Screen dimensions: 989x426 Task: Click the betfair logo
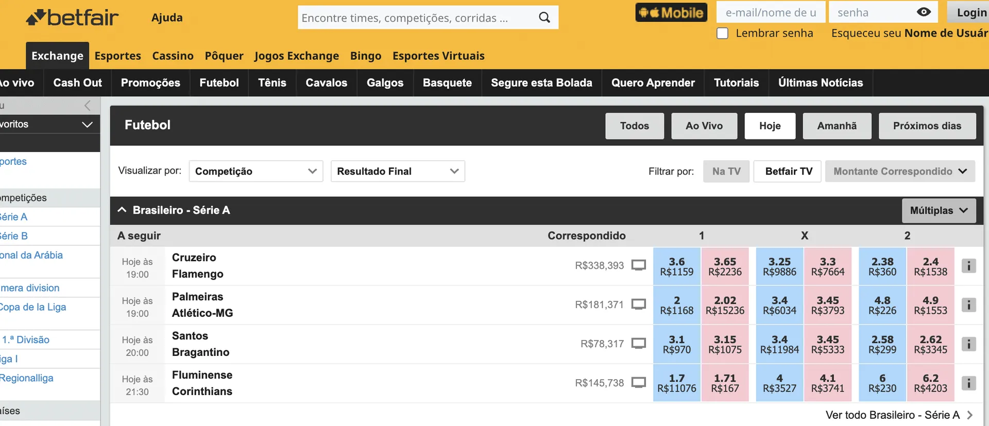click(x=72, y=18)
